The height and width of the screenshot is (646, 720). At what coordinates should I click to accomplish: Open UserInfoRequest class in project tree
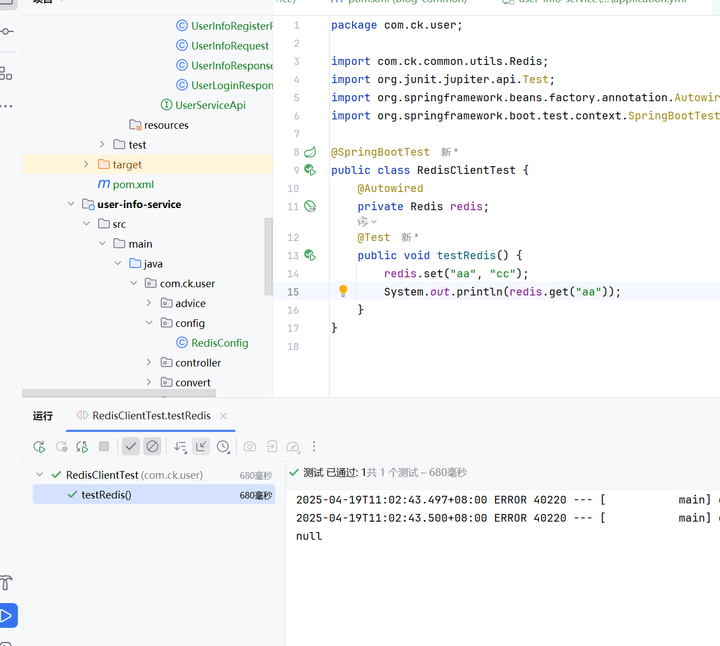[x=230, y=46]
